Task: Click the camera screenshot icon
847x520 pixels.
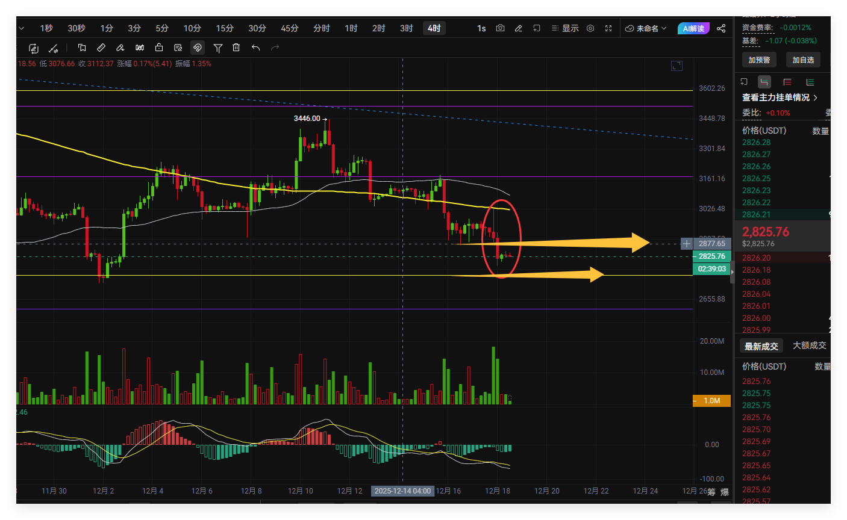Action: pyautogui.click(x=500, y=28)
